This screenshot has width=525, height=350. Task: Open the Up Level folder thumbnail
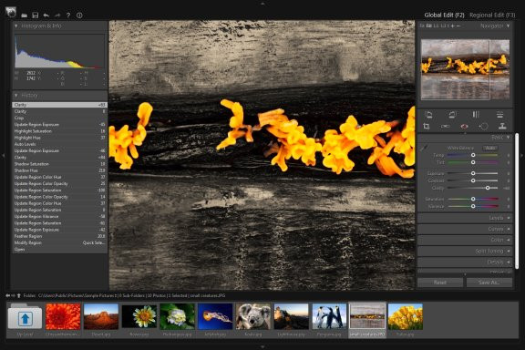coord(25,316)
